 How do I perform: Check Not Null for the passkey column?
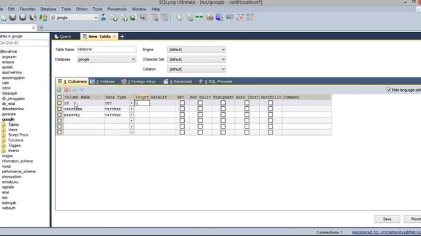coord(200,115)
